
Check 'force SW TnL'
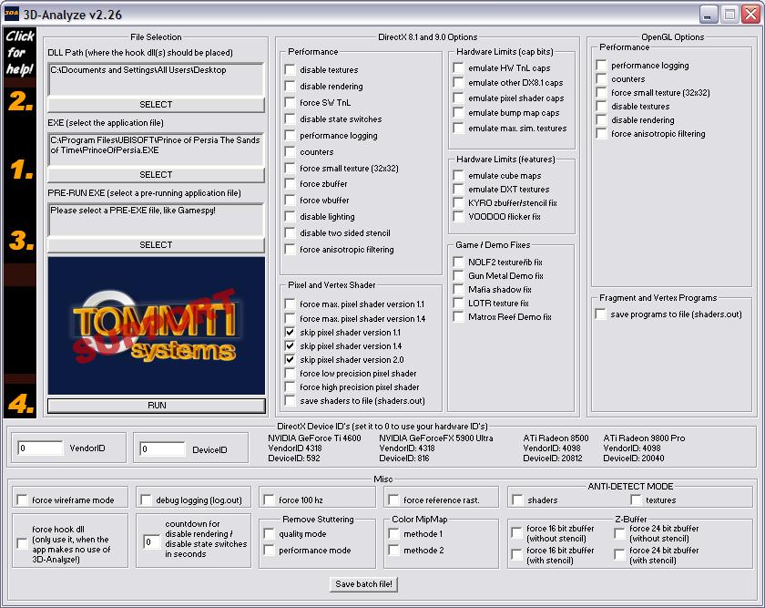click(x=291, y=102)
